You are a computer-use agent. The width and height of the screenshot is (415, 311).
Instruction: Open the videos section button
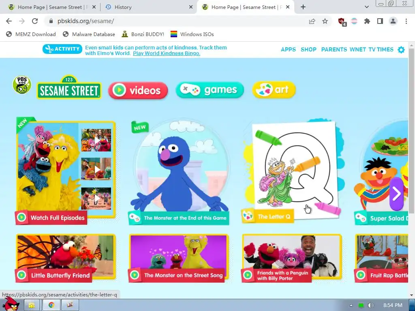click(x=138, y=90)
